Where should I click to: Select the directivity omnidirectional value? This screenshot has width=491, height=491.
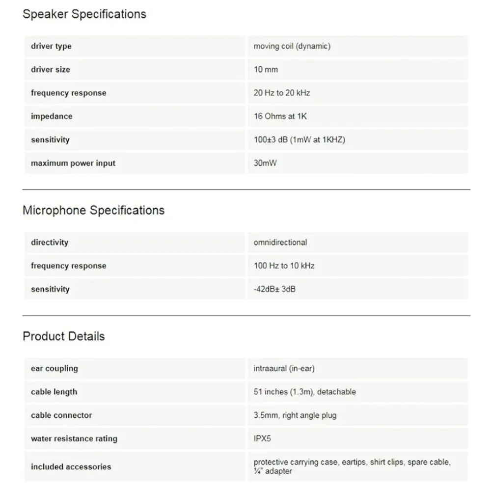(280, 243)
